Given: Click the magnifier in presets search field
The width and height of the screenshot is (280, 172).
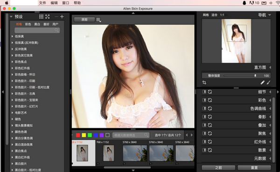Looking at the screenshot, I should 56,30.
